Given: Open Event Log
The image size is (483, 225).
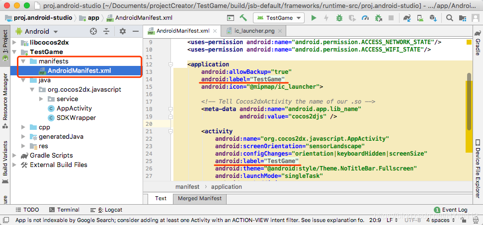Looking at the screenshot, I should point(451,210).
